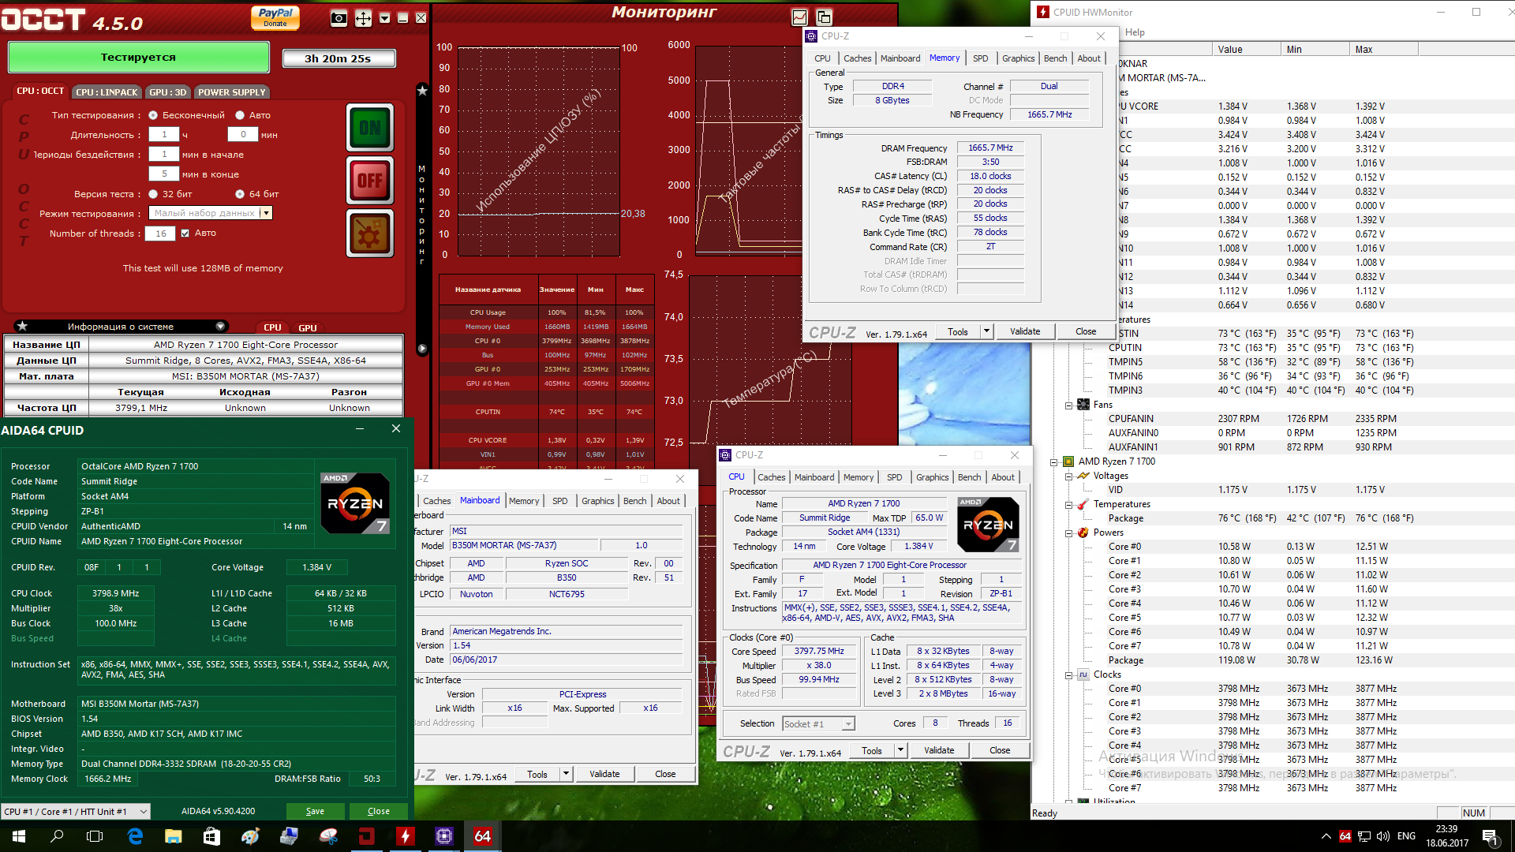Open AIDA64 from the taskbar
The width and height of the screenshot is (1515, 852).
click(x=482, y=836)
